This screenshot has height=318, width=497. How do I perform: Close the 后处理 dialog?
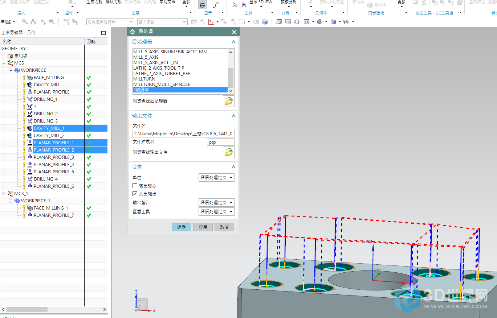point(234,32)
